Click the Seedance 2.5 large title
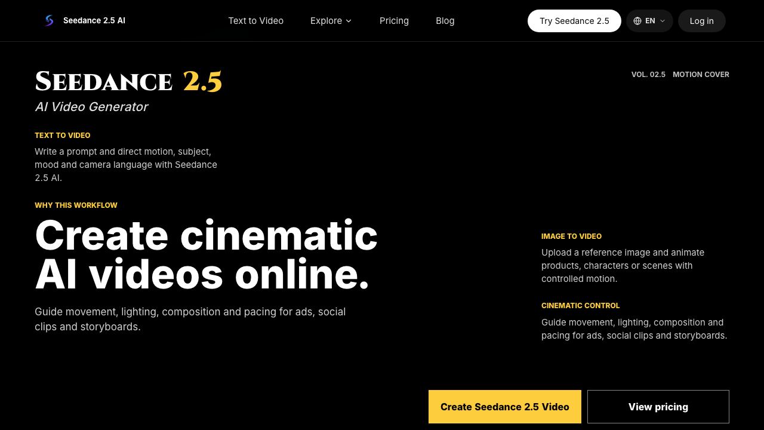This screenshot has width=764, height=430. [128, 81]
